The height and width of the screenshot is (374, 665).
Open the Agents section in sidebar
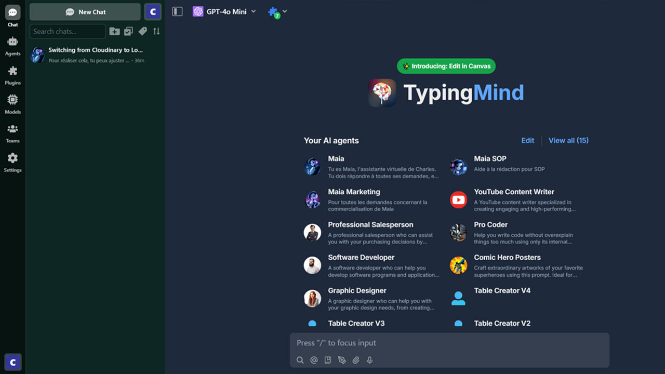point(12,46)
